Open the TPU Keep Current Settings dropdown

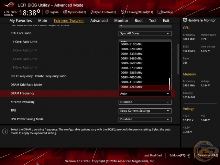point(145,111)
